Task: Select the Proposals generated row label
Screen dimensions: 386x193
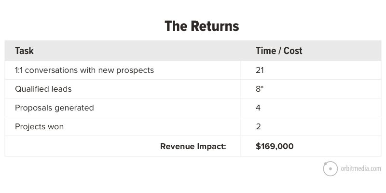Action: 55,108
